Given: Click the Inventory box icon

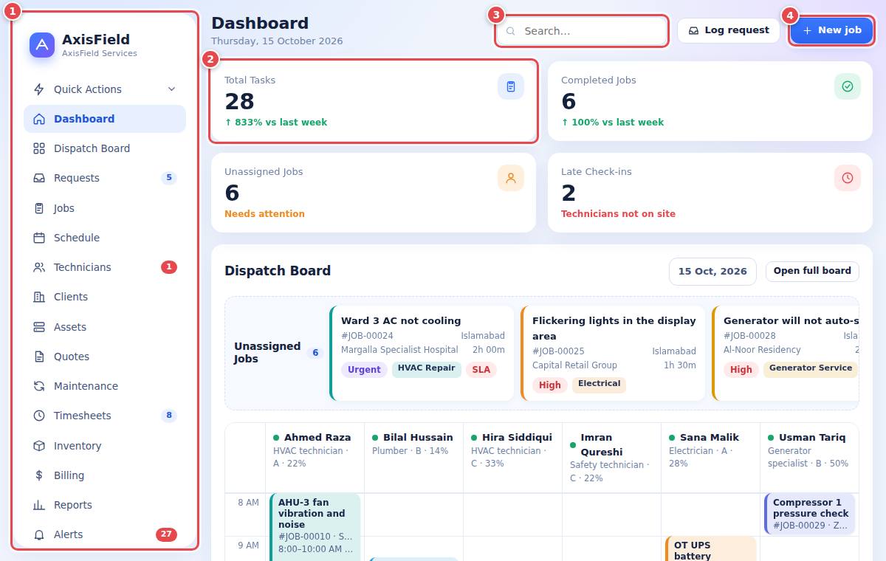Looking at the screenshot, I should click(39, 446).
